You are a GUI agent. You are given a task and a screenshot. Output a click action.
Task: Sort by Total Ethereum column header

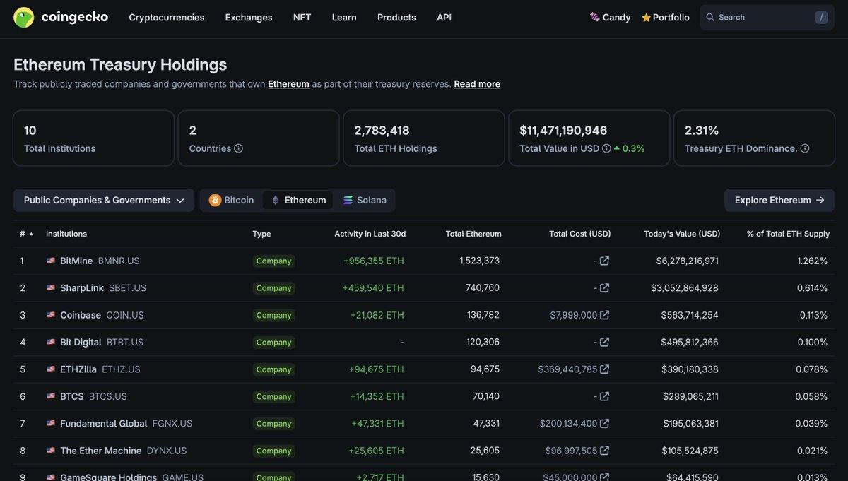(x=473, y=234)
